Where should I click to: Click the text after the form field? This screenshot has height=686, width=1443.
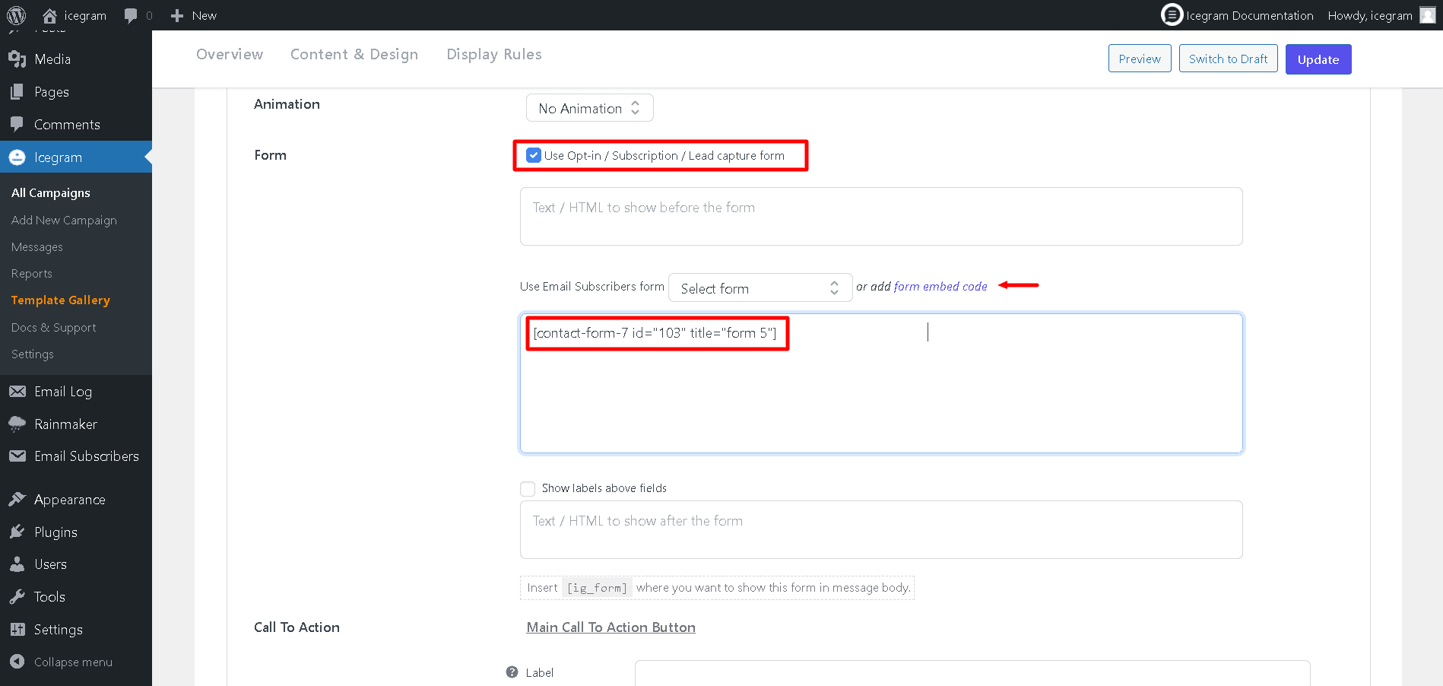pos(881,530)
